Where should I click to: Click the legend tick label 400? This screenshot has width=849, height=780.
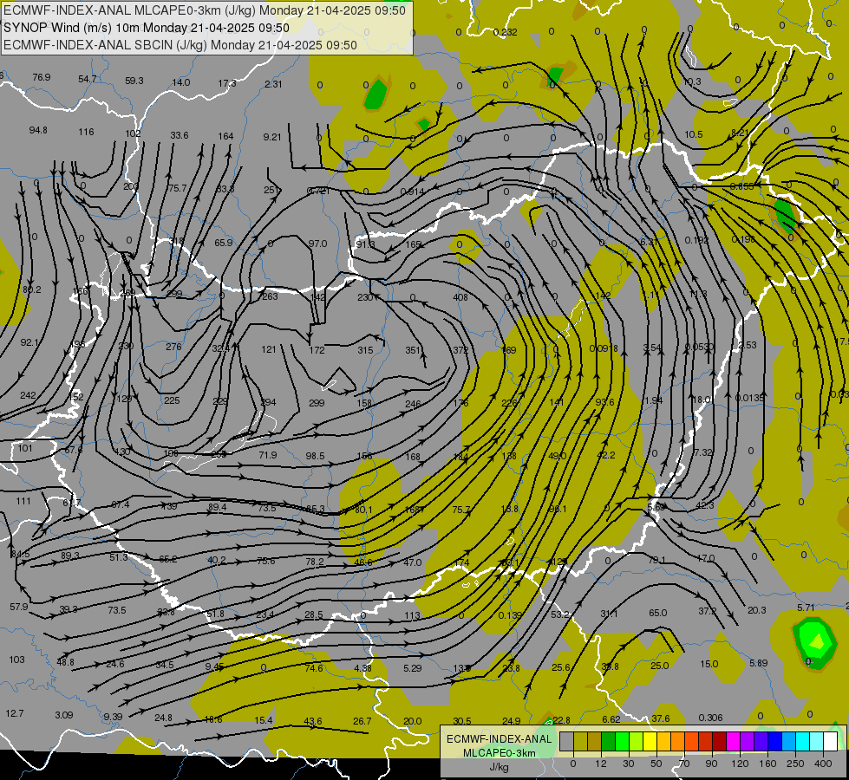[x=823, y=764]
